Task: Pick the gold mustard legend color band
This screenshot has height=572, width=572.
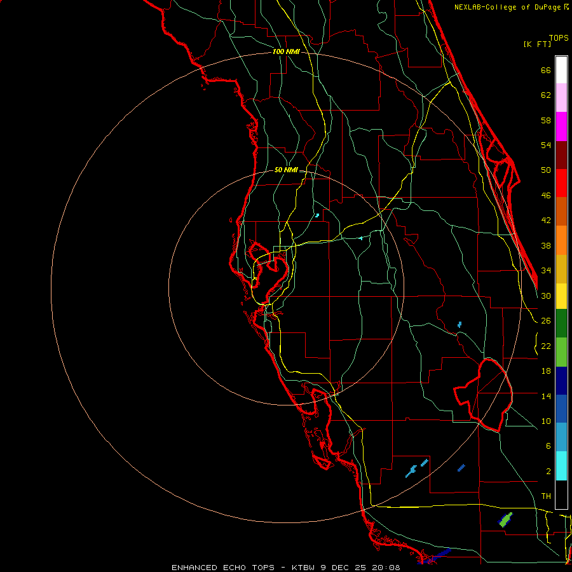Action: tap(561, 269)
